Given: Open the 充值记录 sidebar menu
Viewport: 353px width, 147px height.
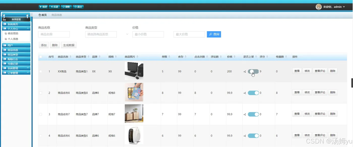Looking at the screenshot, I should click(x=16, y=64).
